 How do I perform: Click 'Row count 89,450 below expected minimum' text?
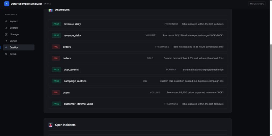(x=195, y=93)
